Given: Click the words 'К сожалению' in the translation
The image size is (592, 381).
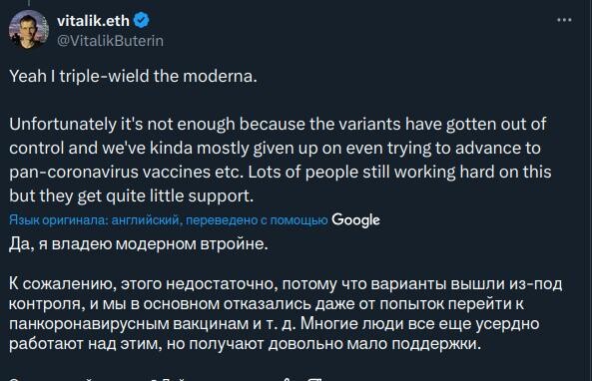Looking at the screenshot, I should [62, 284].
